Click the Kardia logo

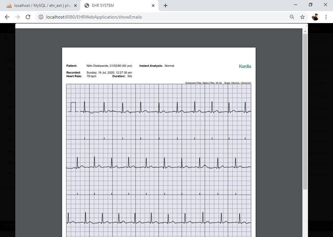[x=245, y=66]
